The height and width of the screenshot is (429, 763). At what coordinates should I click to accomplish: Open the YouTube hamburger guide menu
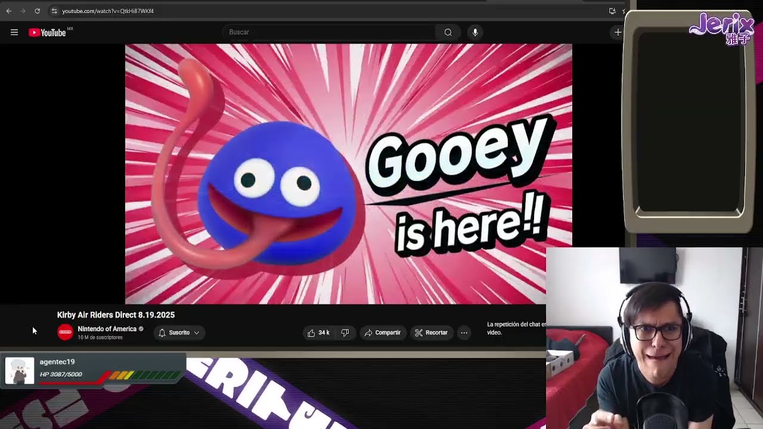[14, 32]
